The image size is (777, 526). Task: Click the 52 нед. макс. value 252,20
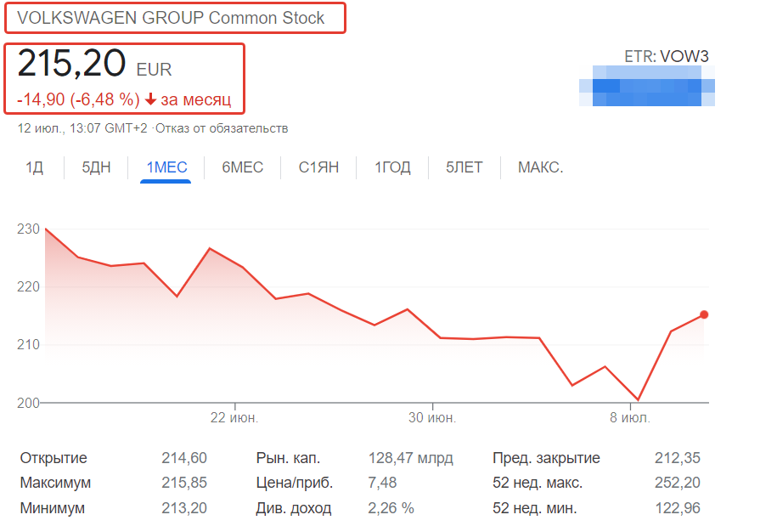[678, 483]
